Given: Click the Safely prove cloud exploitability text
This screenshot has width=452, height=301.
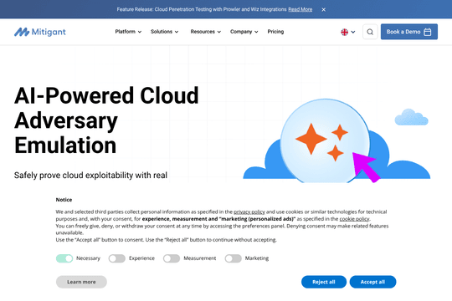Looking at the screenshot, I should (x=90, y=175).
